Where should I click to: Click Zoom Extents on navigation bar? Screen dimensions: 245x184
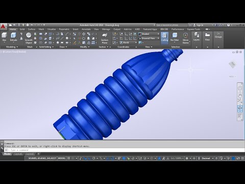click(240, 101)
